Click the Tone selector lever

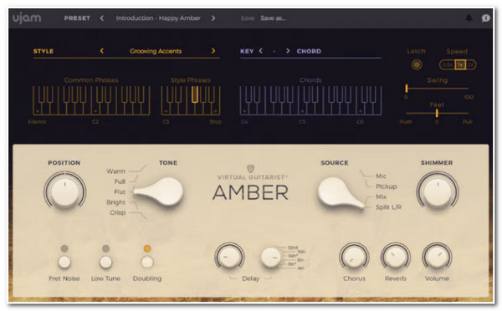(159, 191)
